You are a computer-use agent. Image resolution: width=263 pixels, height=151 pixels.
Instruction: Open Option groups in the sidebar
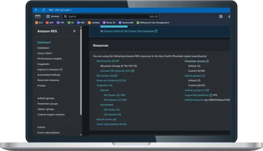(46, 109)
